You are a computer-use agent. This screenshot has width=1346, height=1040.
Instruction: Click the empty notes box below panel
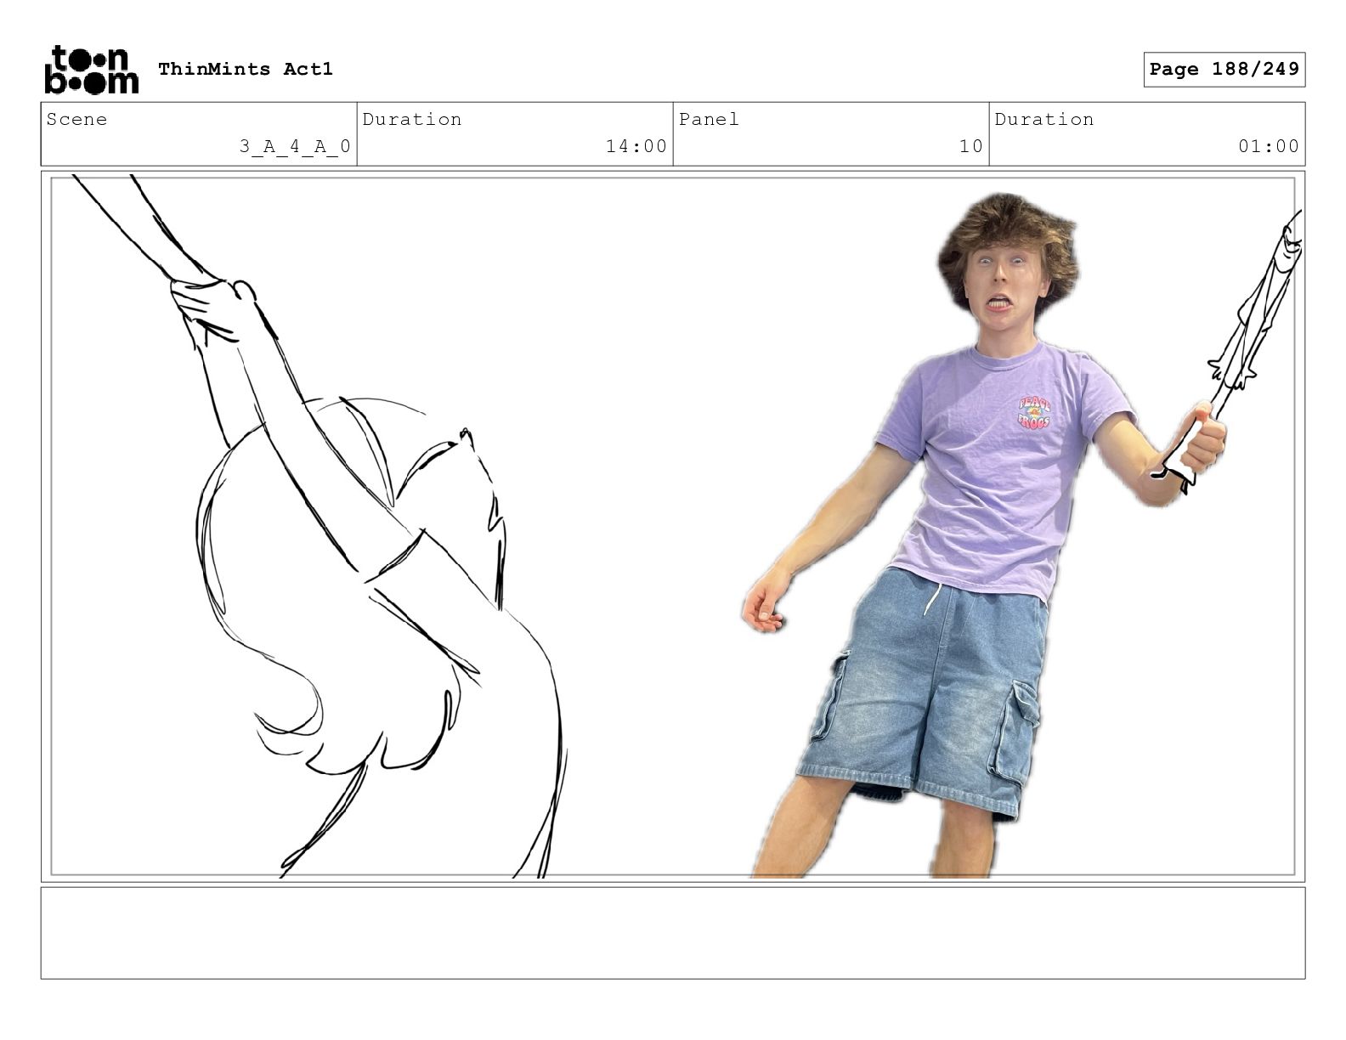pyautogui.click(x=673, y=933)
